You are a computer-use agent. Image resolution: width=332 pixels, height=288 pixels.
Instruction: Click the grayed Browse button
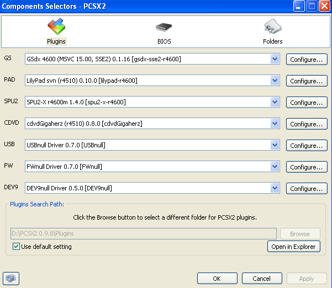point(300,234)
